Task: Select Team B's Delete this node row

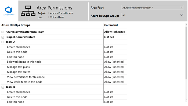Action: [x=64, y=97]
